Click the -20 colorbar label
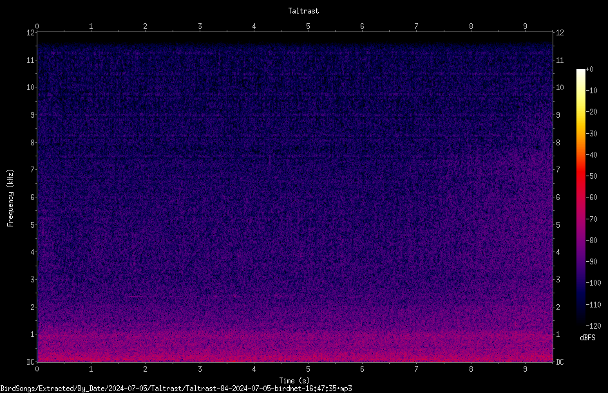 click(591, 112)
